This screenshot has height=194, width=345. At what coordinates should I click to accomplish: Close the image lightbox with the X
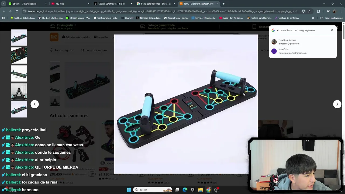337,27
